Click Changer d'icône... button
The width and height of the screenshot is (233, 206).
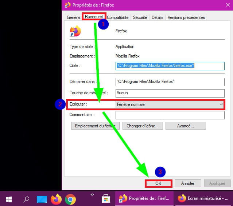pyautogui.click(x=143, y=126)
